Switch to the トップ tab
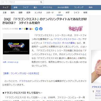 click(6, 7)
